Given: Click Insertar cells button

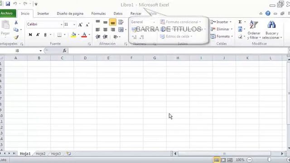Looking at the screenshot, I should [x=221, y=22].
